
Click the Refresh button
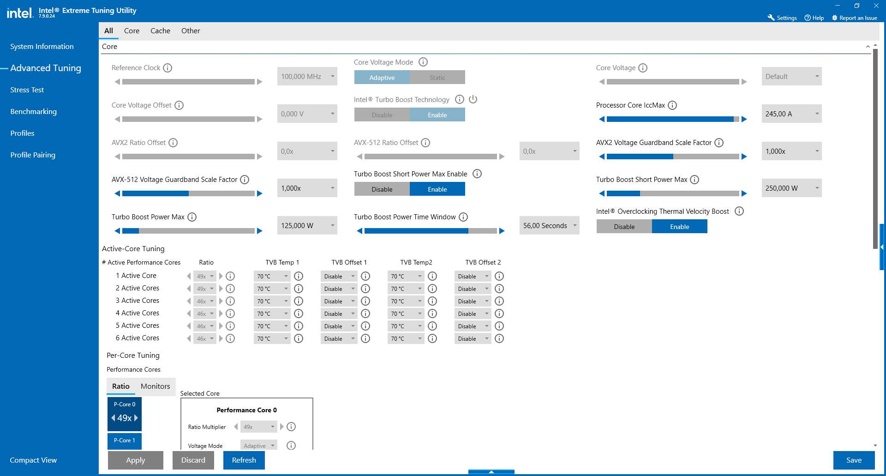pos(244,460)
